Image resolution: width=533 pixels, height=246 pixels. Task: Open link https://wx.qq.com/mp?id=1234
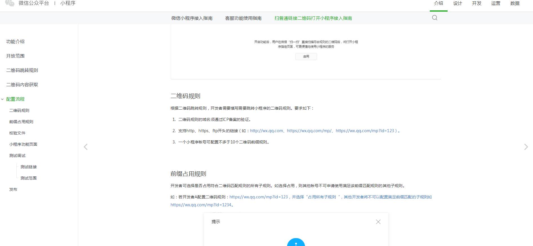click(201, 205)
